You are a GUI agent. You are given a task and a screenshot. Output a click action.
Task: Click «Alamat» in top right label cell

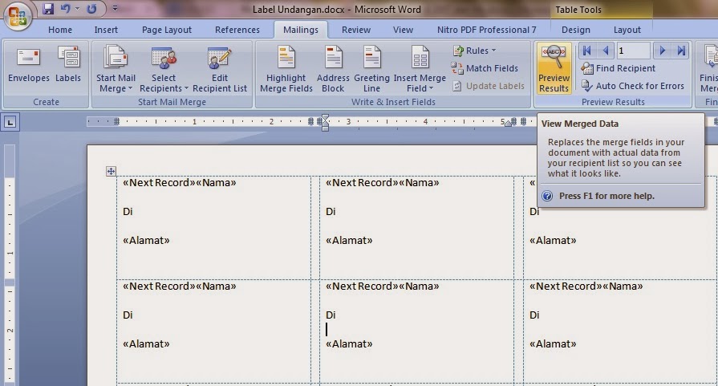pos(553,241)
